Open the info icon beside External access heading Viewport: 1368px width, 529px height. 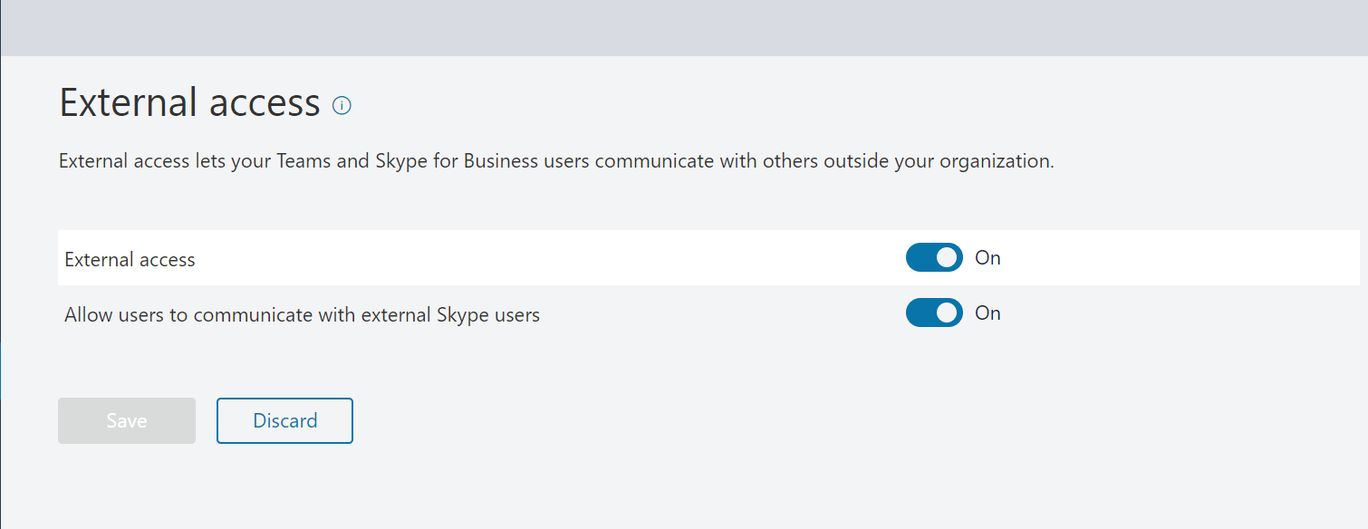(x=342, y=105)
